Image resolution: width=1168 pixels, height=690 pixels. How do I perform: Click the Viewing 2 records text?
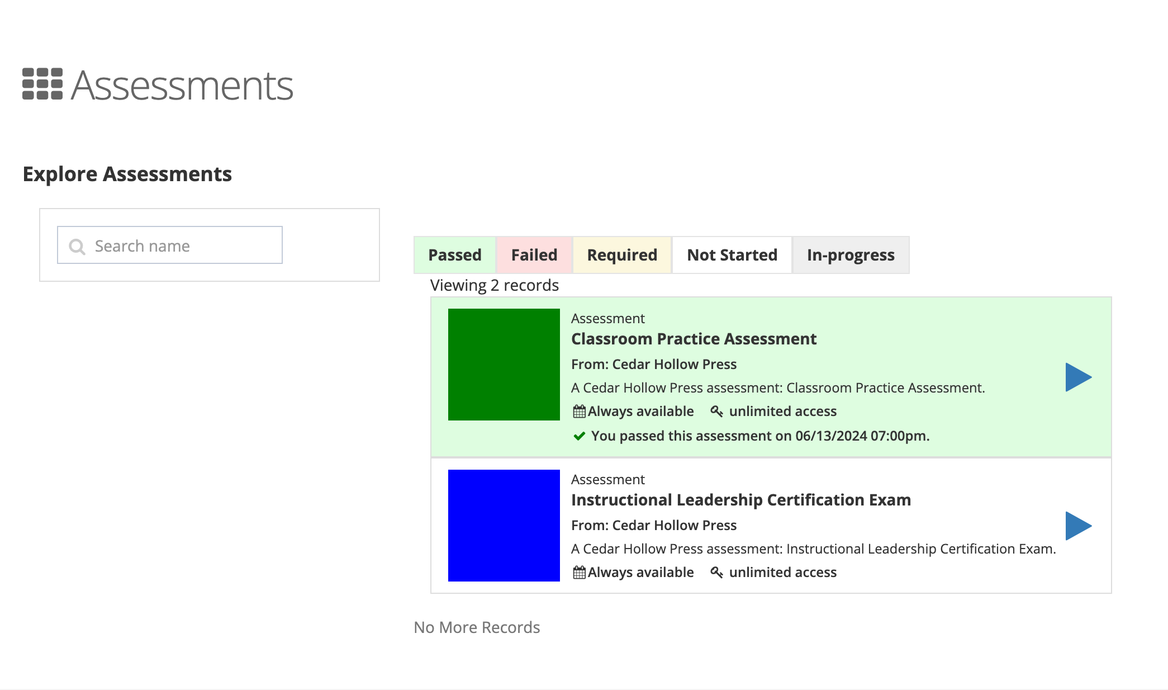(x=495, y=285)
